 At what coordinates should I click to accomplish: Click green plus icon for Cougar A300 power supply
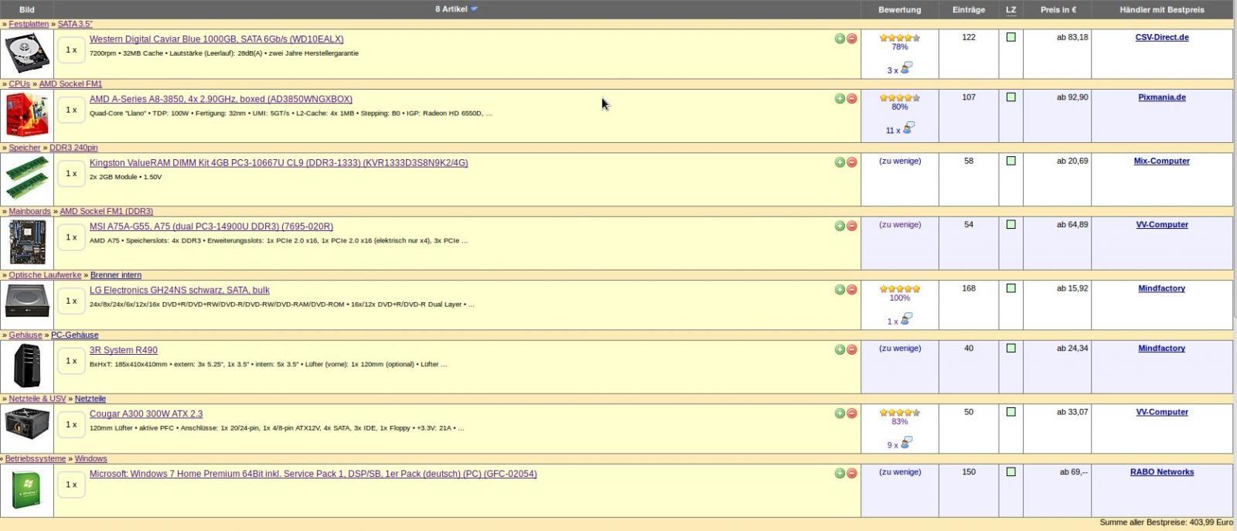(840, 414)
